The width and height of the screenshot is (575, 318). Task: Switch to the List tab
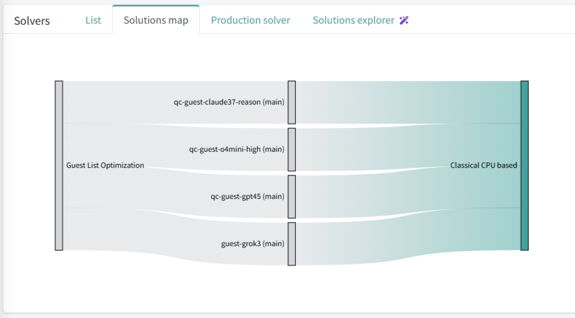pyautogui.click(x=93, y=20)
